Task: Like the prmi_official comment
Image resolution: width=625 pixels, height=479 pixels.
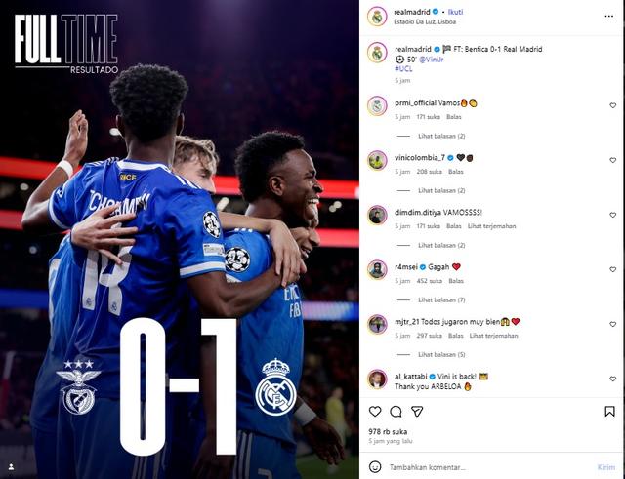Action: tap(612, 105)
